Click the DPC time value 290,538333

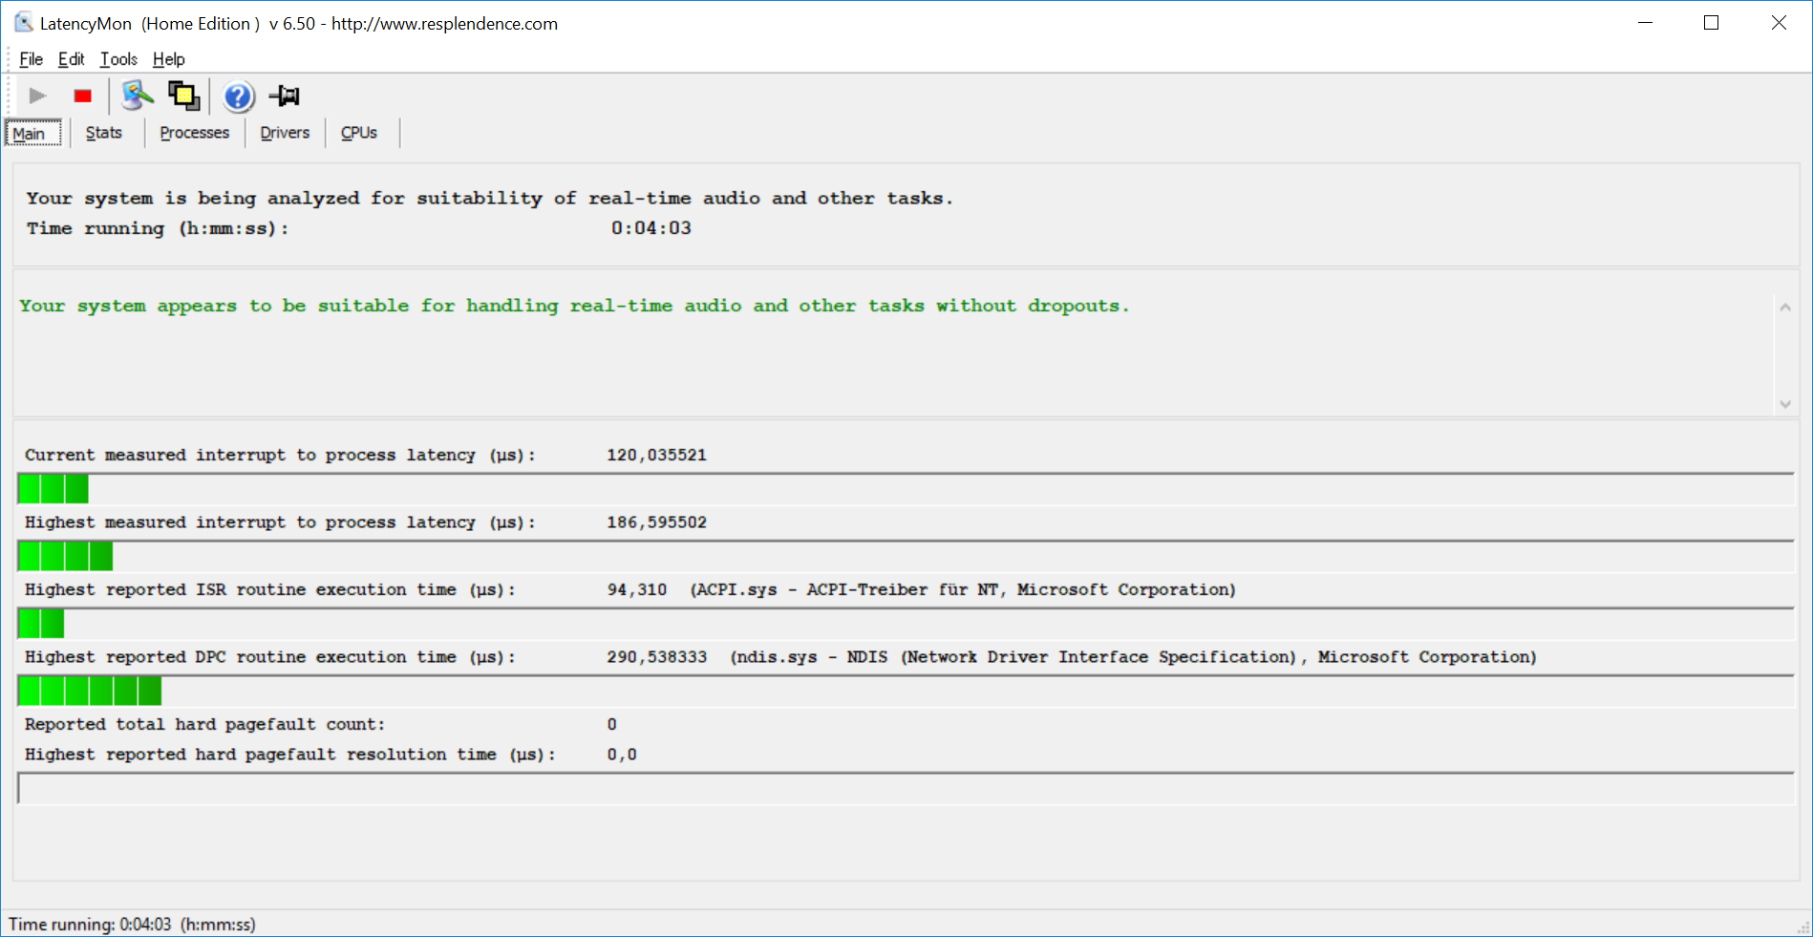(x=657, y=657)
